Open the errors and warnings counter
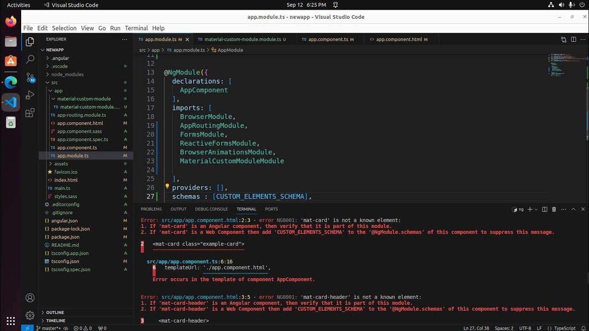This screenshot has width=589, height=331. pyautogui.click(x=82, y=328)
